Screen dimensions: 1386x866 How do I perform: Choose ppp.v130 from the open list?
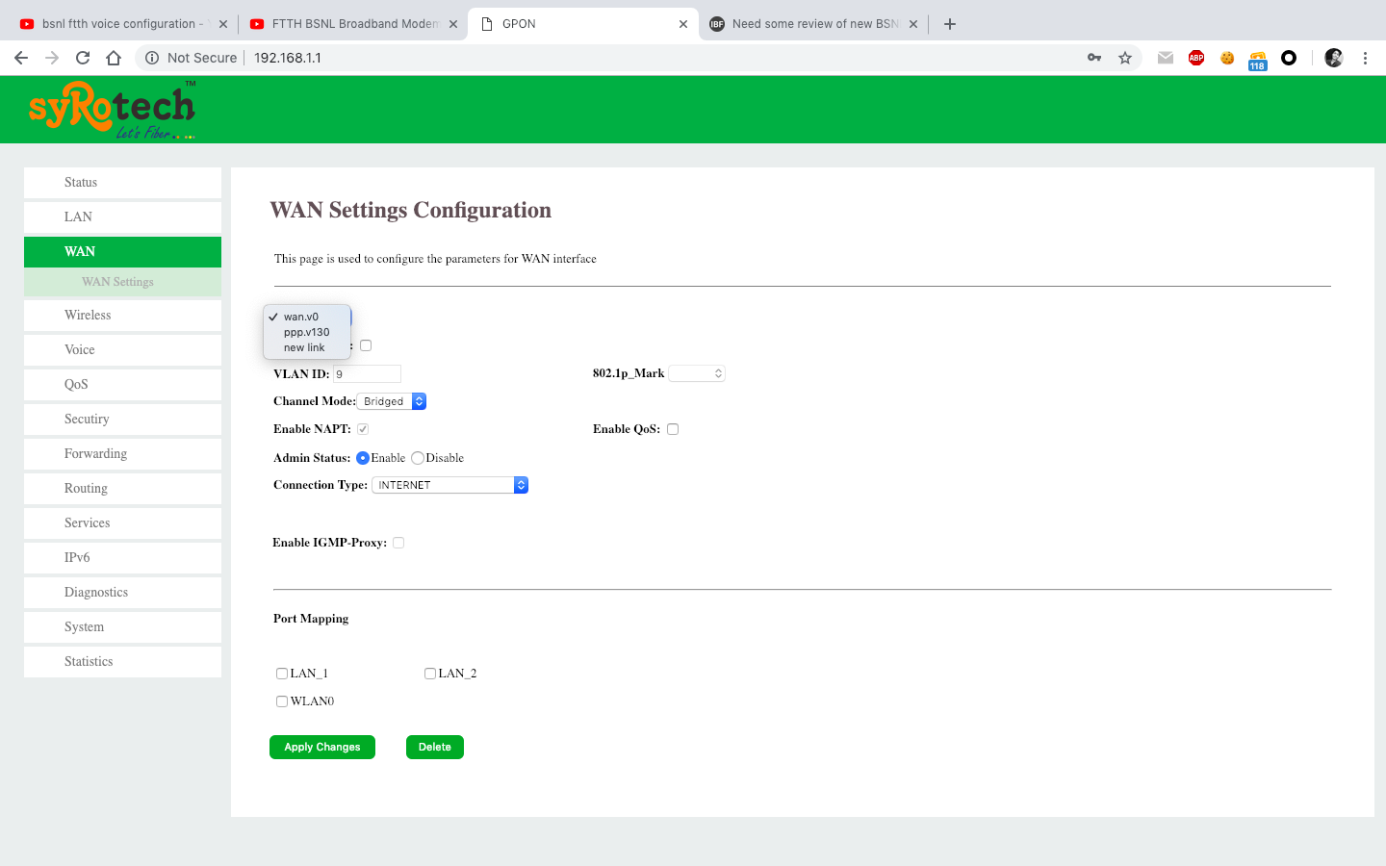tap(306, 332)
